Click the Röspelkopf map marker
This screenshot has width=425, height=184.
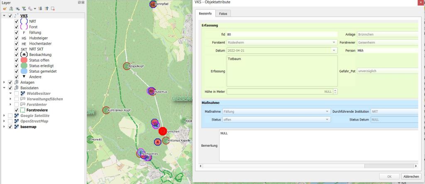127,65
